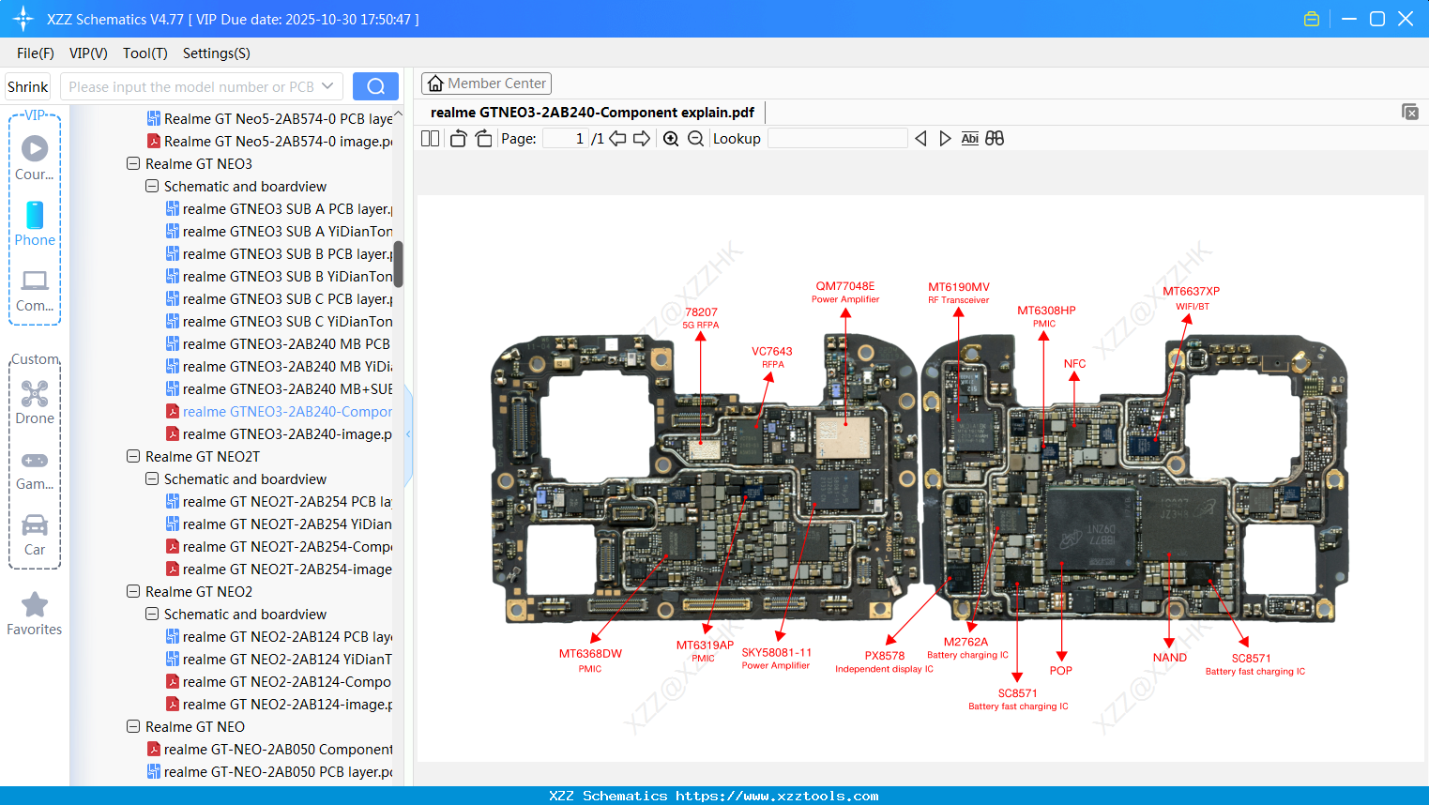Image resolution: width=1429 pixels, height=805 pixels.
Task: Open the Member Center
Action: (486, 84)
